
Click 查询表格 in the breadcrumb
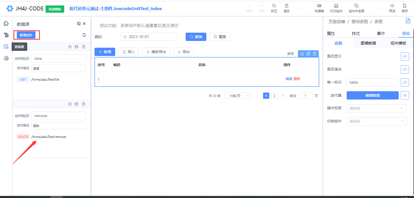coord(360,22)
